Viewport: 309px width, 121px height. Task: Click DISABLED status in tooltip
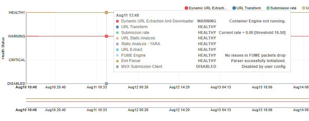pos(206,67)
